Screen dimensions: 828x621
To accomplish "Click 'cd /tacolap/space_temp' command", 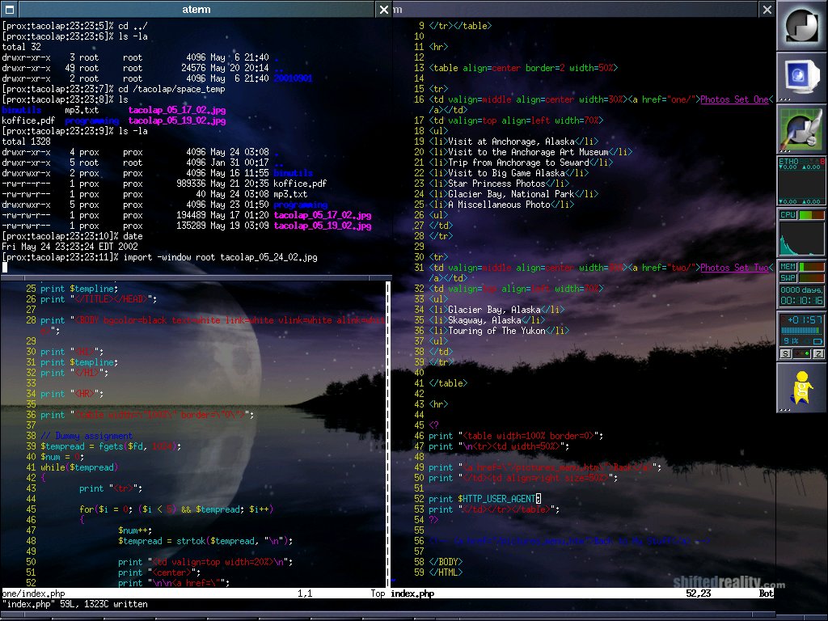I will pyautogui.click(x=171, y=89).
